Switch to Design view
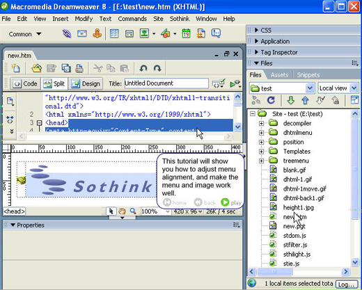 pos(86,83)
